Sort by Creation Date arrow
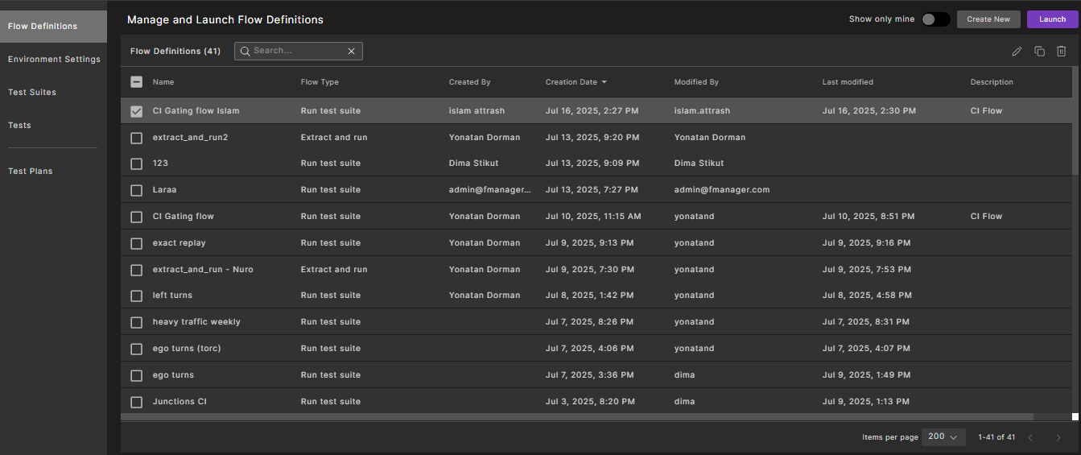Viewport: 1081px width, 455px height. pos(604,82)
